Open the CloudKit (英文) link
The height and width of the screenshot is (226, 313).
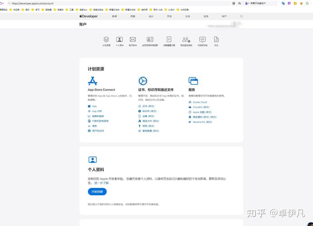pyautogui.click(x=201, y=107)
